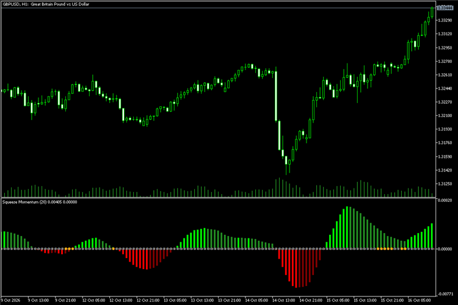Click the 12 Oct 21:00 time label

tap(148, 300)
